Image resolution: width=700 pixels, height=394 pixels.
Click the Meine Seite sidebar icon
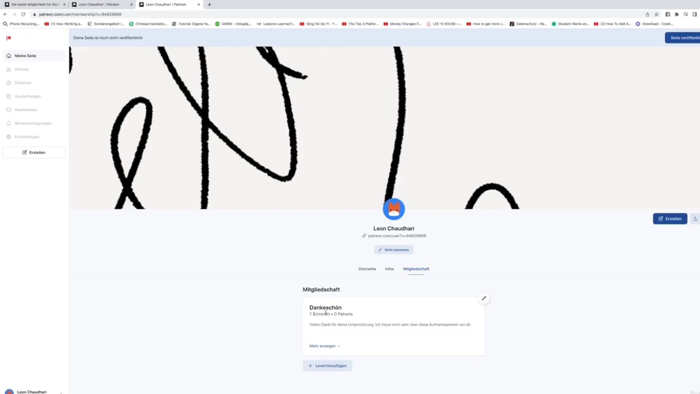tap(9, 55)
